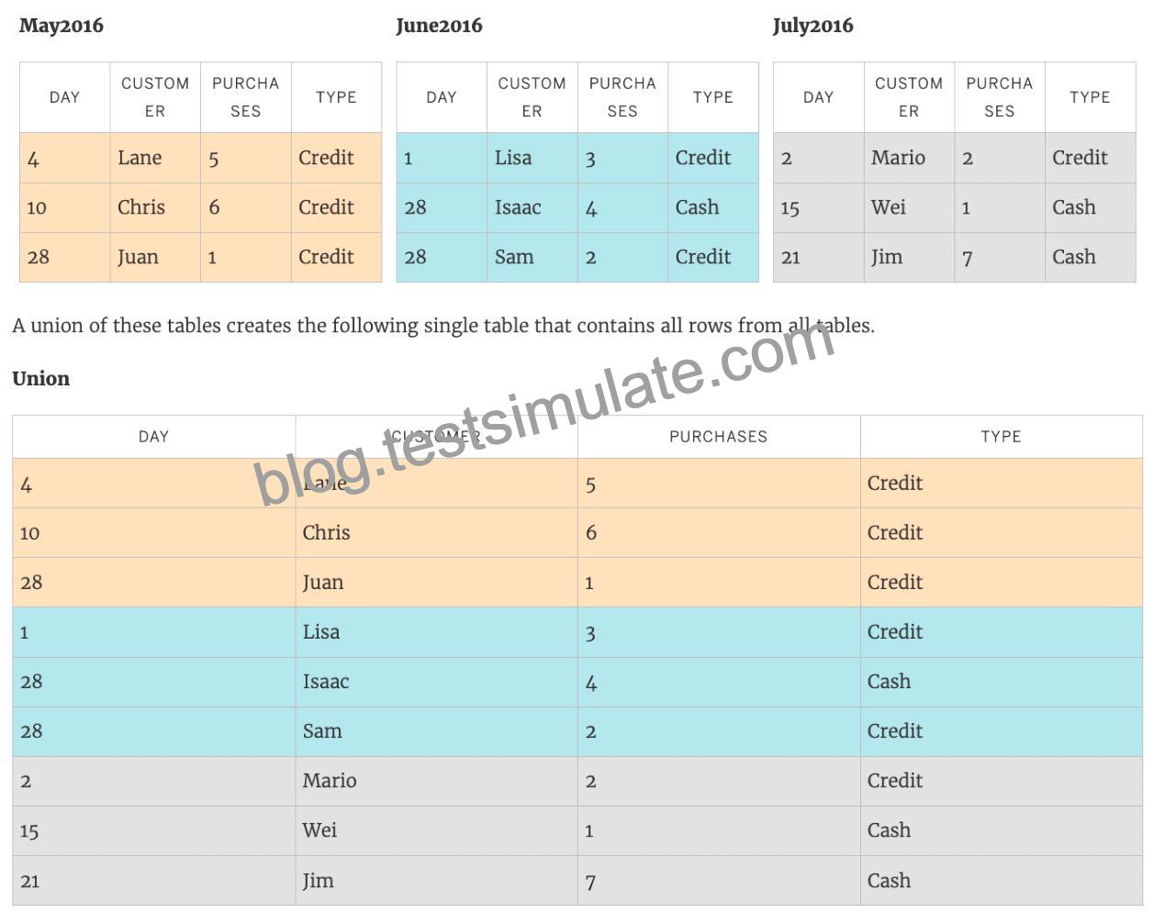Select the Wei cell in Union table
This screenshot has height=924, width=1165.
point(436,830)
